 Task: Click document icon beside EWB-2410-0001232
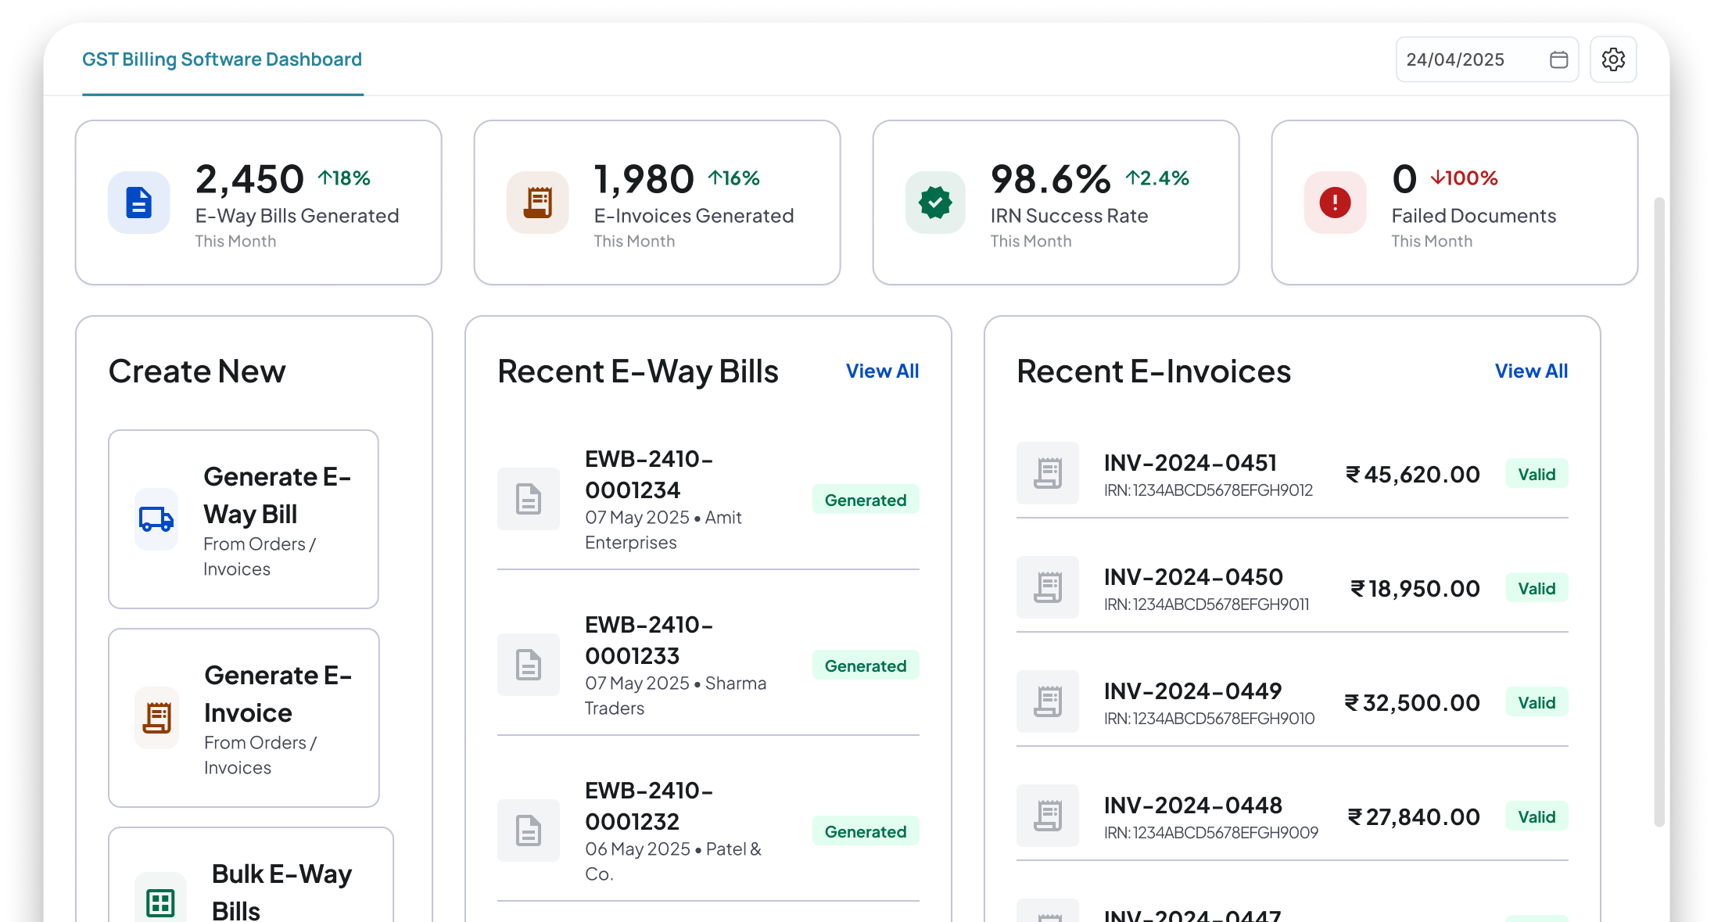[529, 831]
